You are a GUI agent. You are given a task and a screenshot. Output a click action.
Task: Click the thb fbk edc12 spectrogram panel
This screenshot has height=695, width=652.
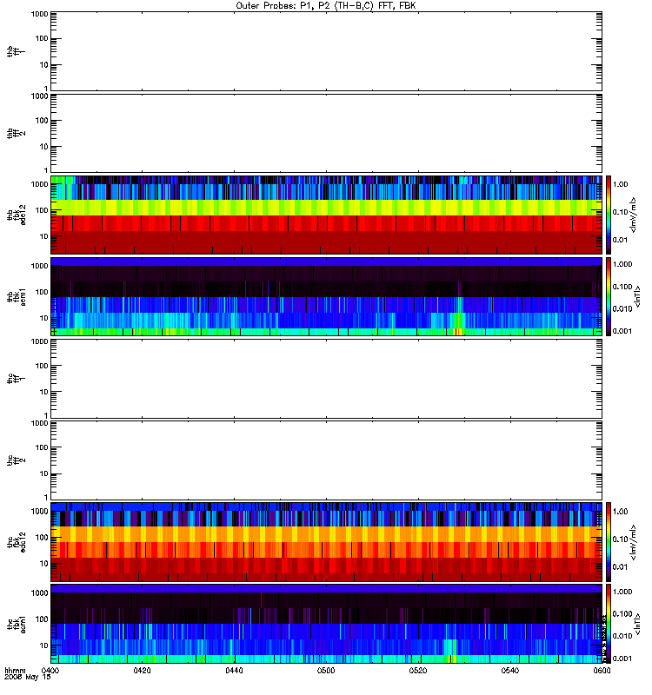click(x=326, y=215)
